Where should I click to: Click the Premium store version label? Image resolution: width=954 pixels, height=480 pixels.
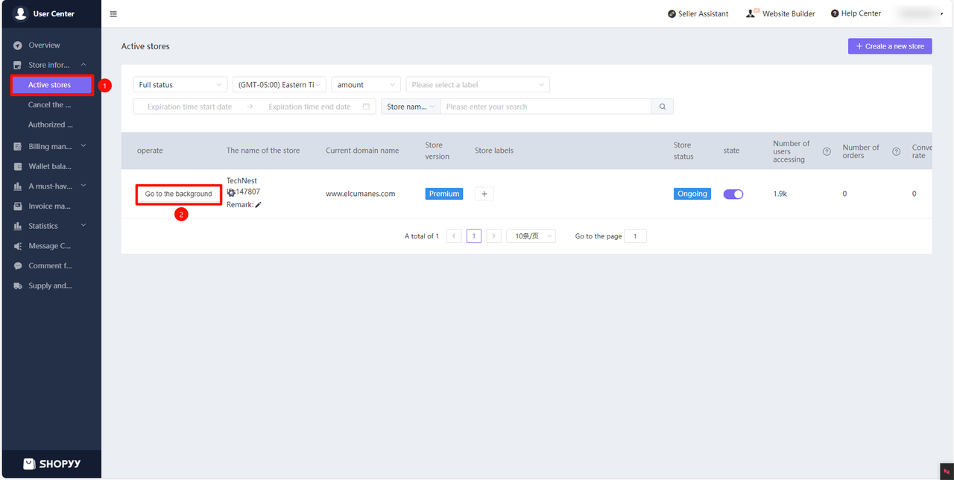pos(443,193)
